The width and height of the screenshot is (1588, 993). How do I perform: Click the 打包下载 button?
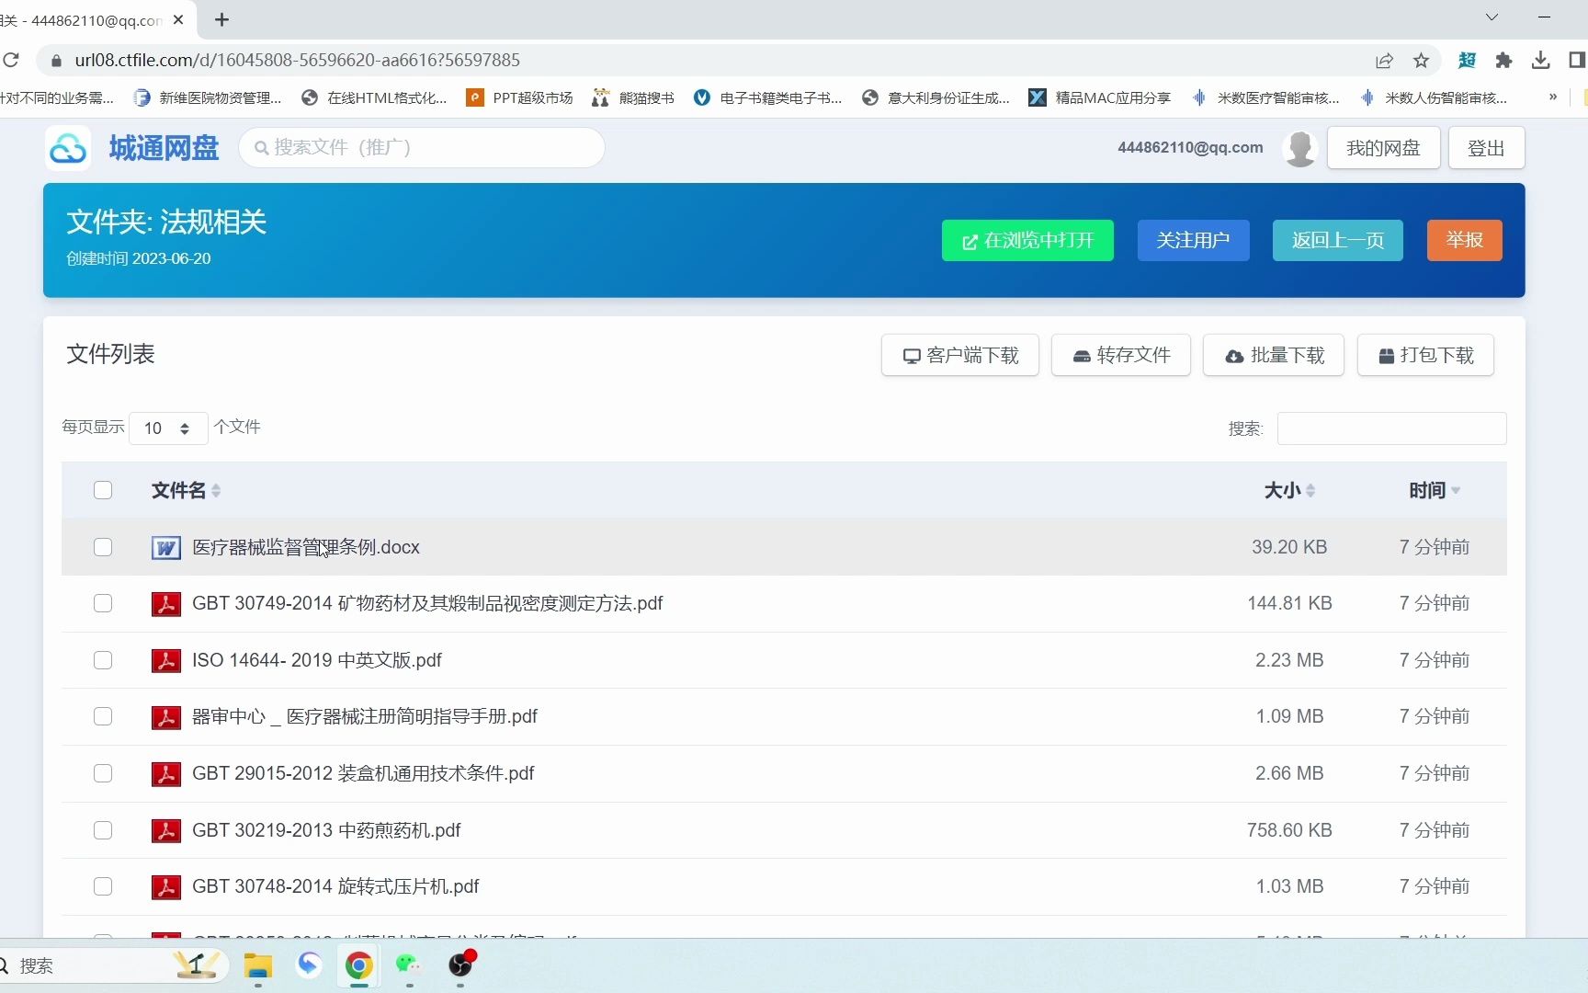click(x=1425, y=355)
